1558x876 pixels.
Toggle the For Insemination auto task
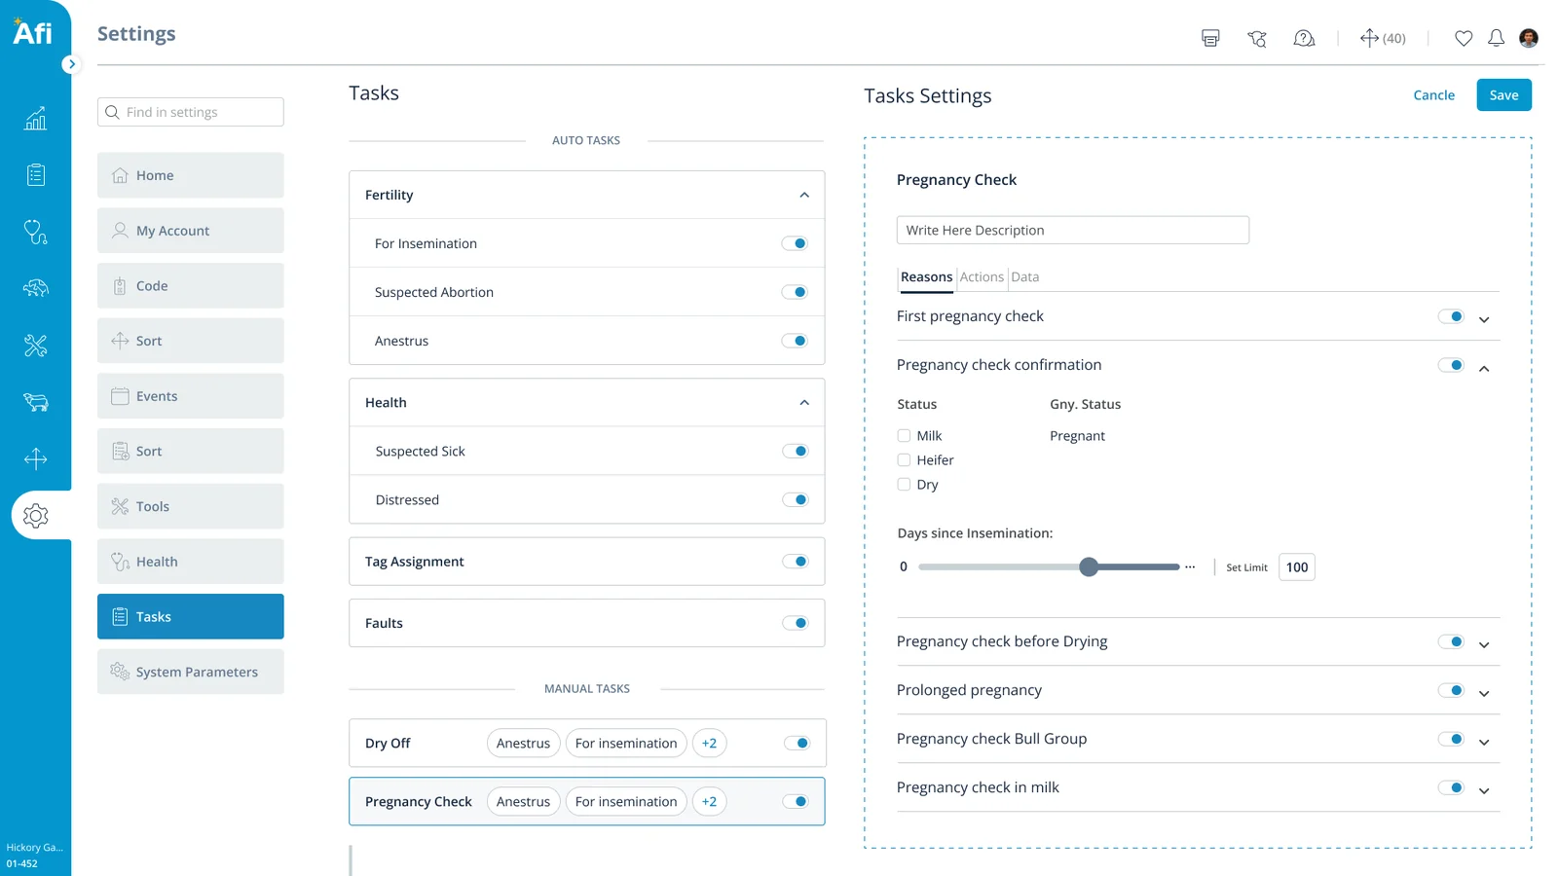pyautogui.click(x=795, y=243)
